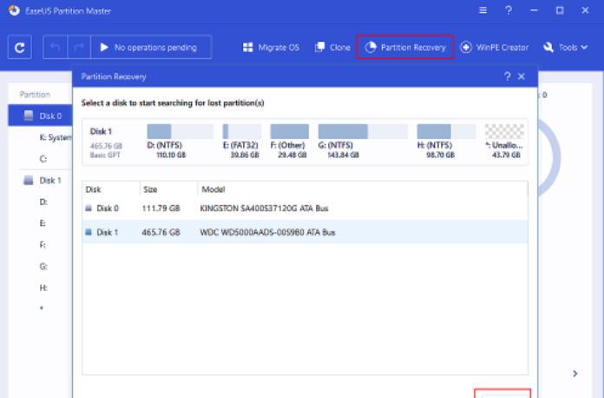
Task: Select Disk 0 in left partition list
Action: (x=40, y=116)
